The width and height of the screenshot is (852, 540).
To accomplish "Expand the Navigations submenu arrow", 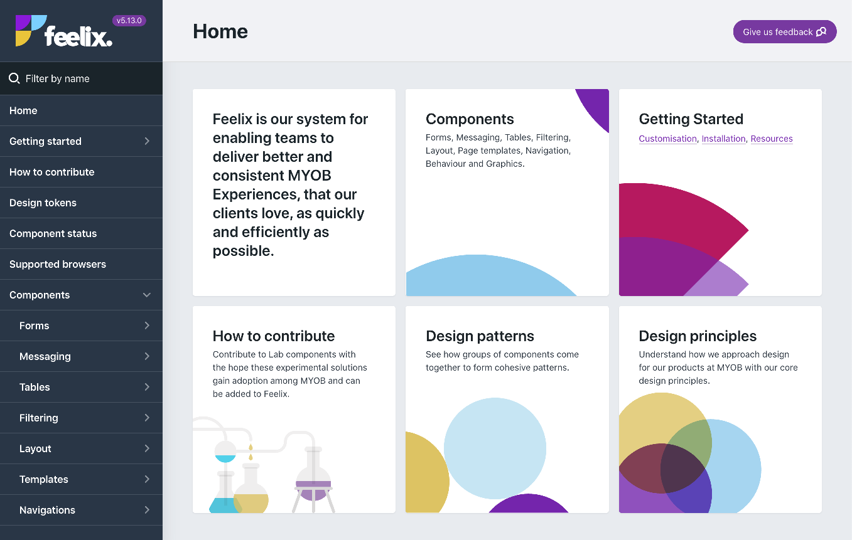I will [x=147, y=510].
